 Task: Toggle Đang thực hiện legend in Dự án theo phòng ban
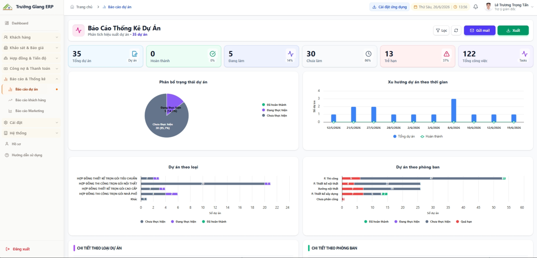pos(407,221)
